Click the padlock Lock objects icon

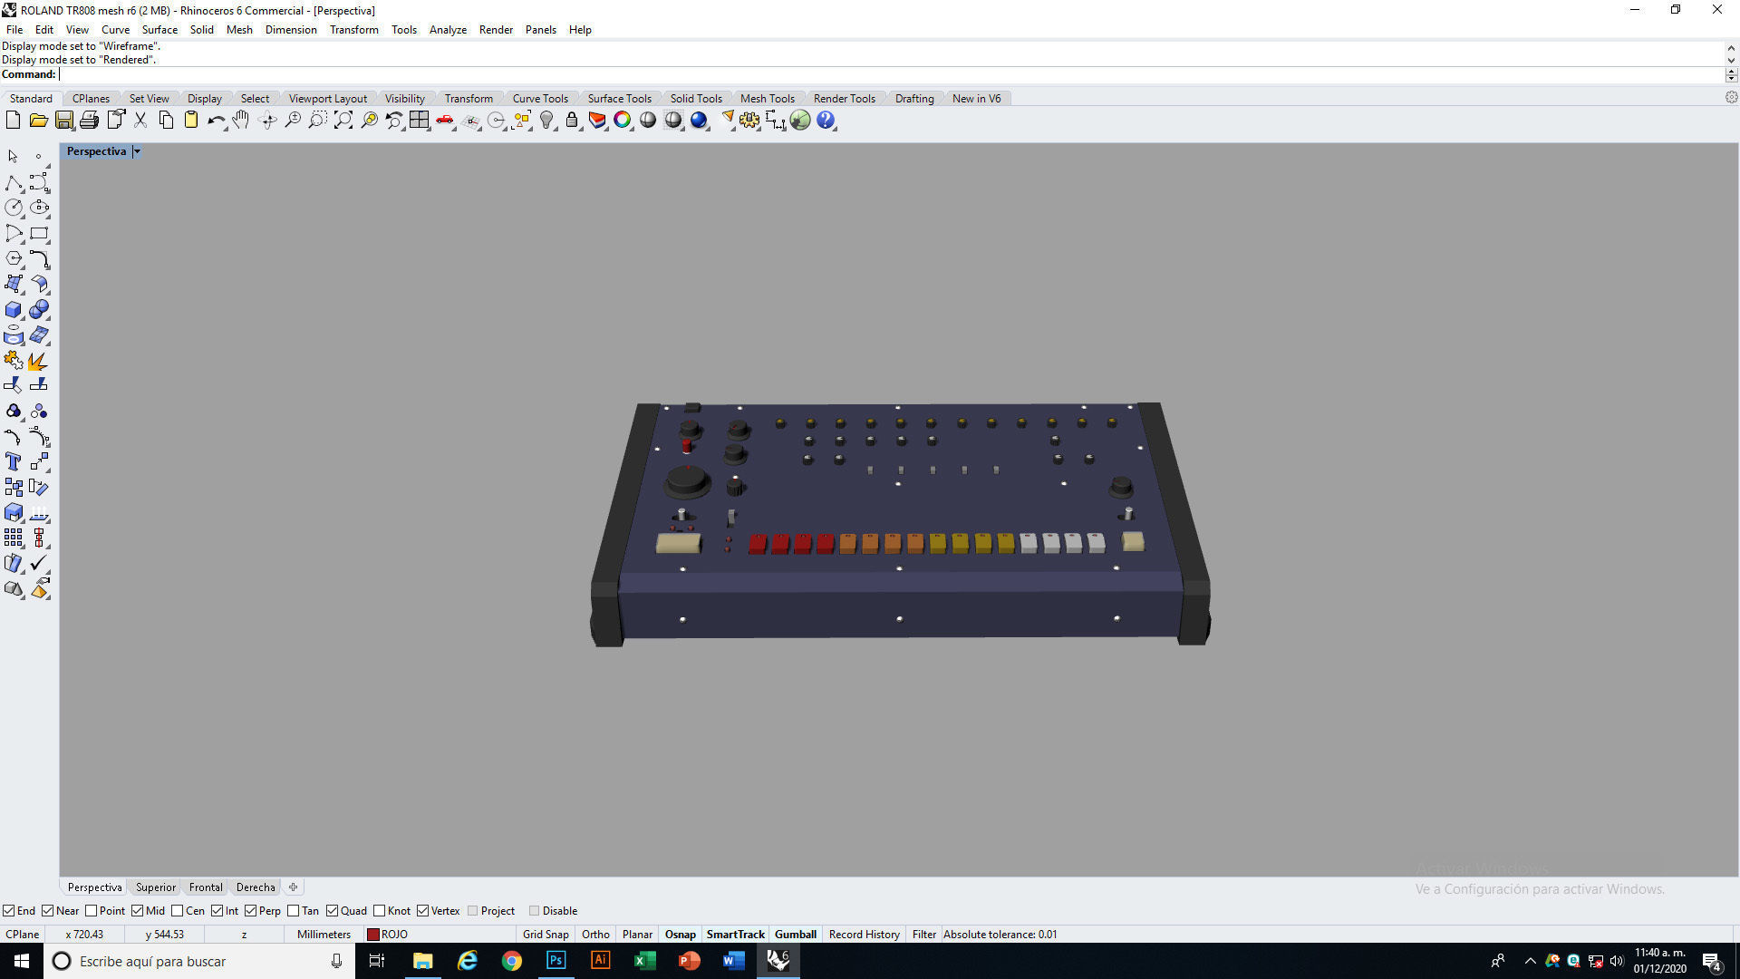point(572,121)
